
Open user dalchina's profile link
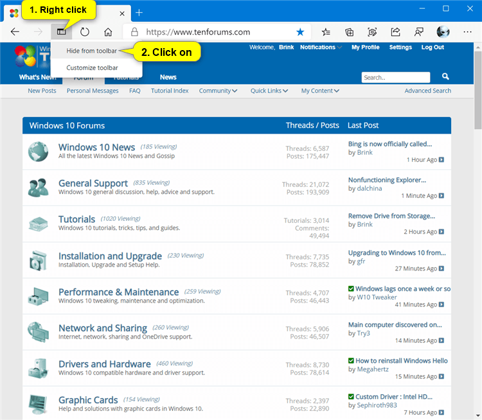coord(369,188)
